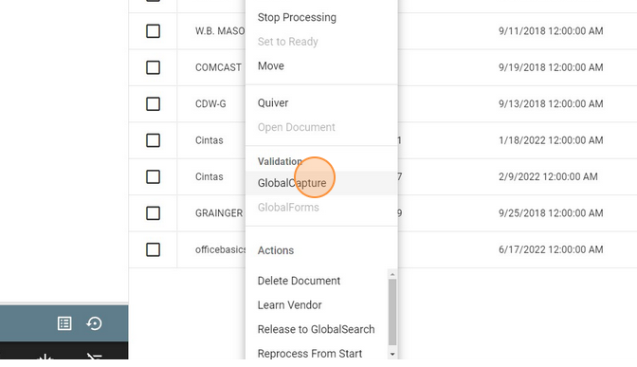Click the list view icon in the footer bar

coord(64,323)
